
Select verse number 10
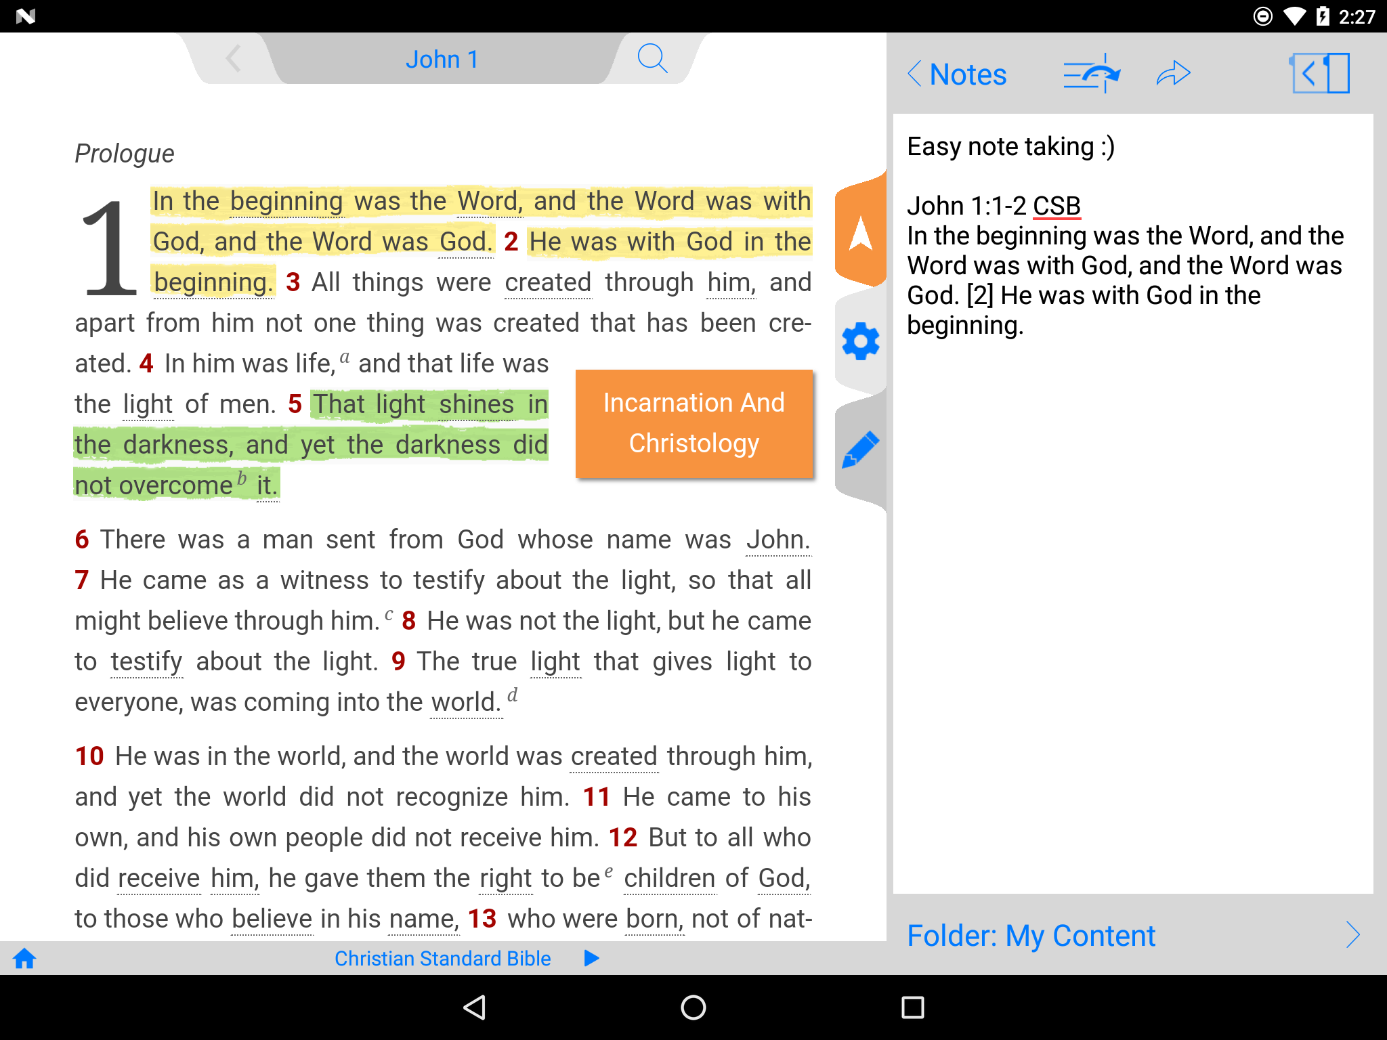pos(89,756)
